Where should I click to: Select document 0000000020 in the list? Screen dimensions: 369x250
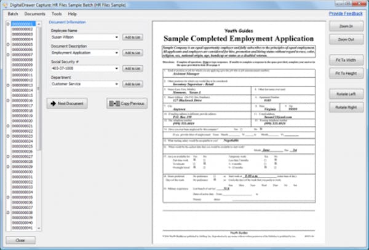22,121
